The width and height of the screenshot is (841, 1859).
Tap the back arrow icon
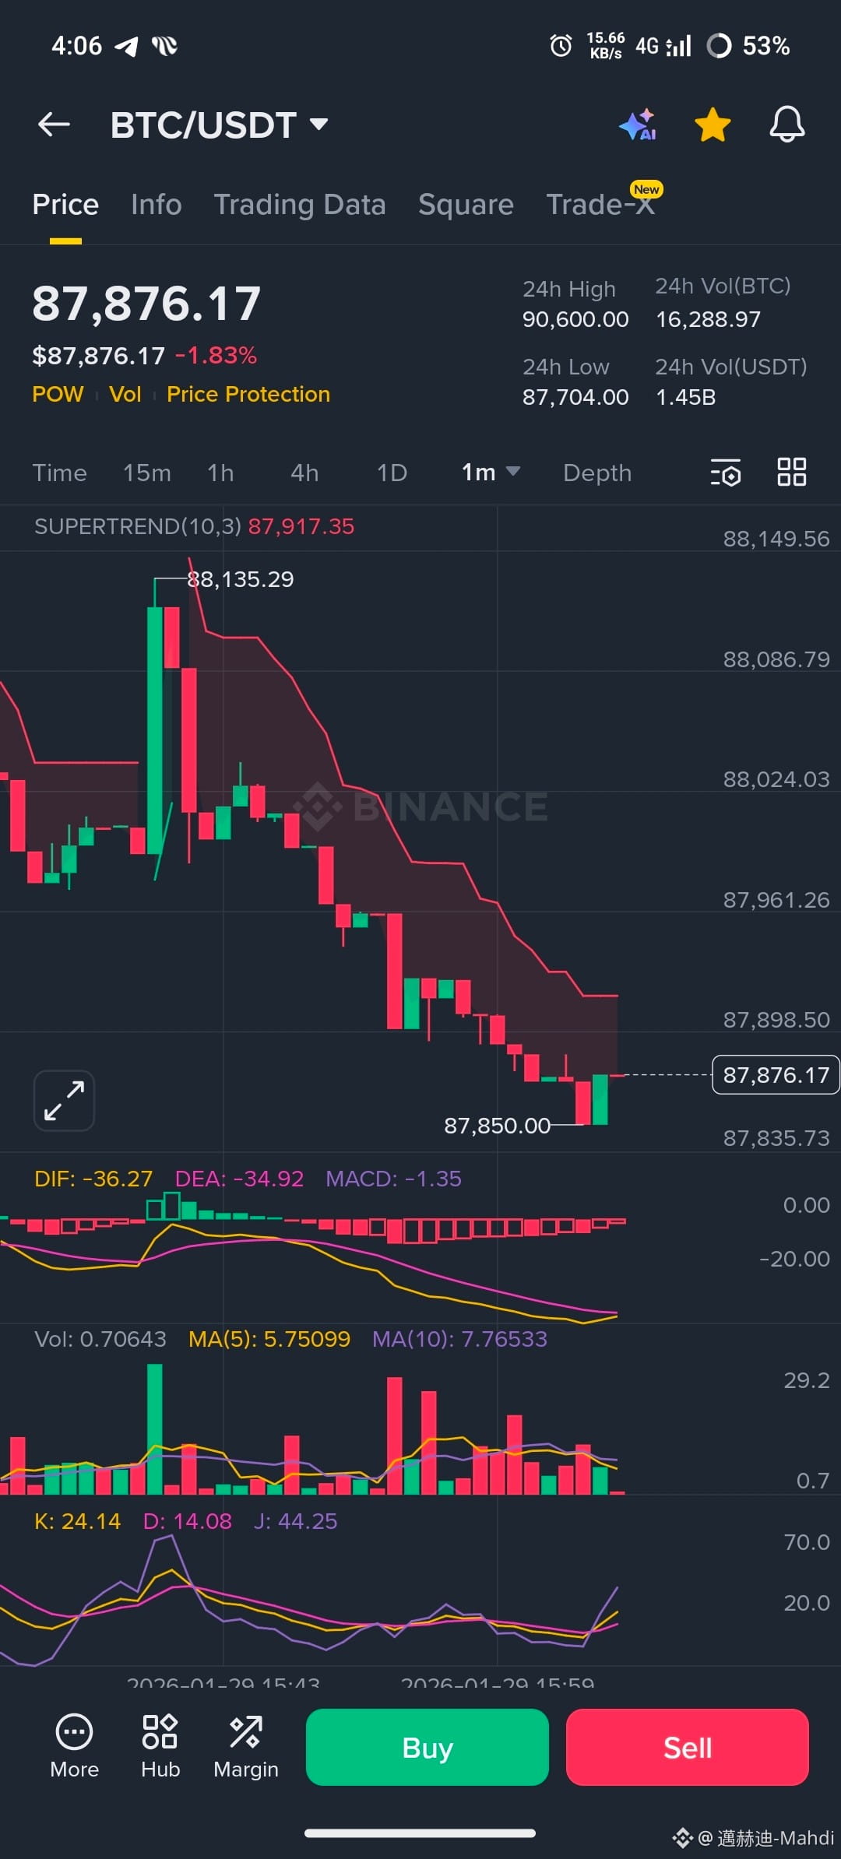[54, 125]
